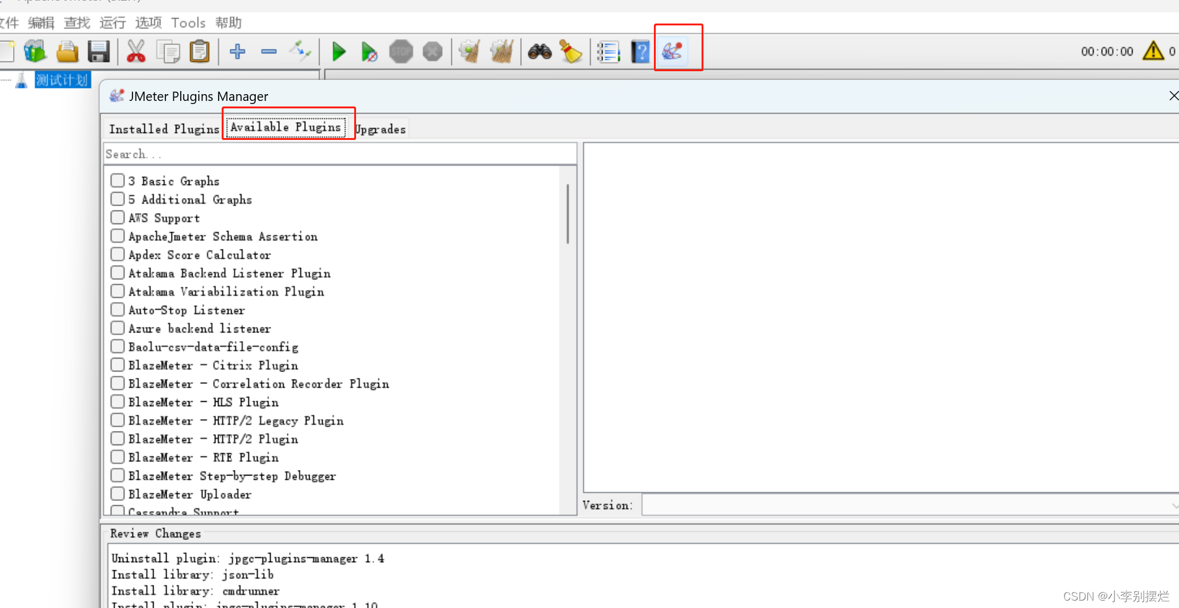Click the Help question mark icon
Viewport: 1179px width, 608px height.
click(x=640, y=51)
